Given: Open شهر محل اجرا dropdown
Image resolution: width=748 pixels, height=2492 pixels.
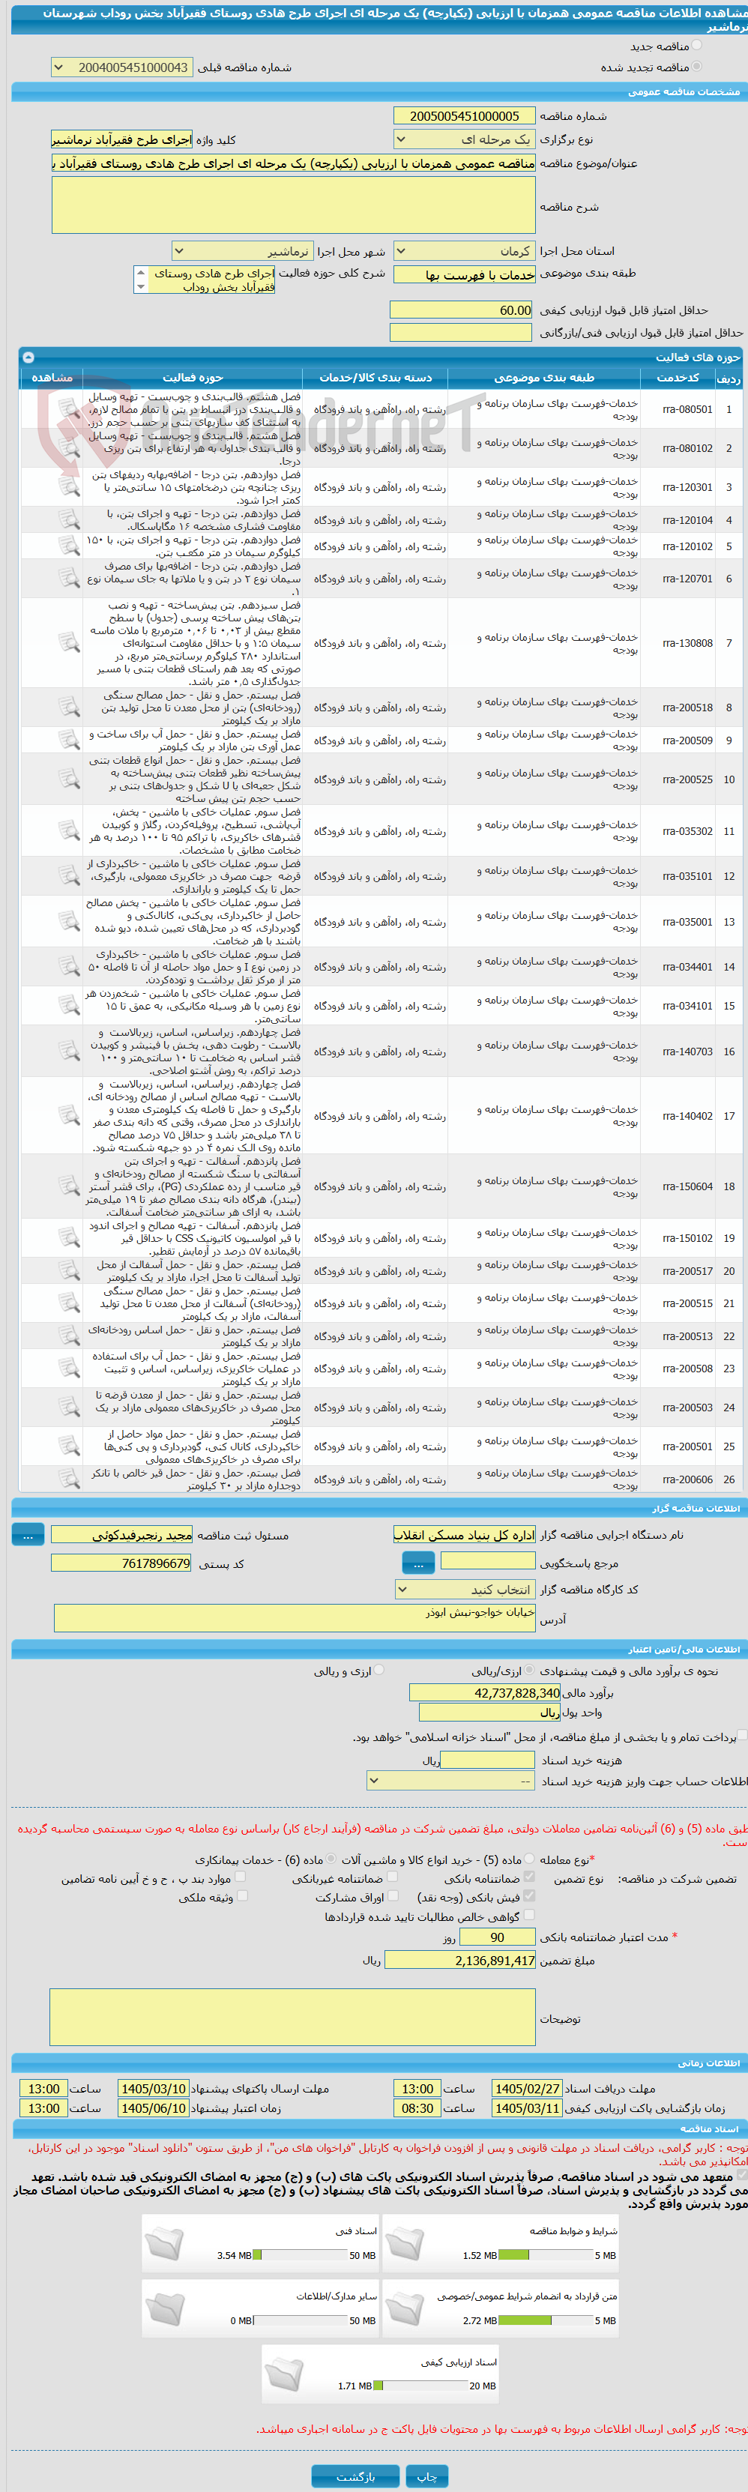Looking at the screenshot, I should tap(242, 252).
